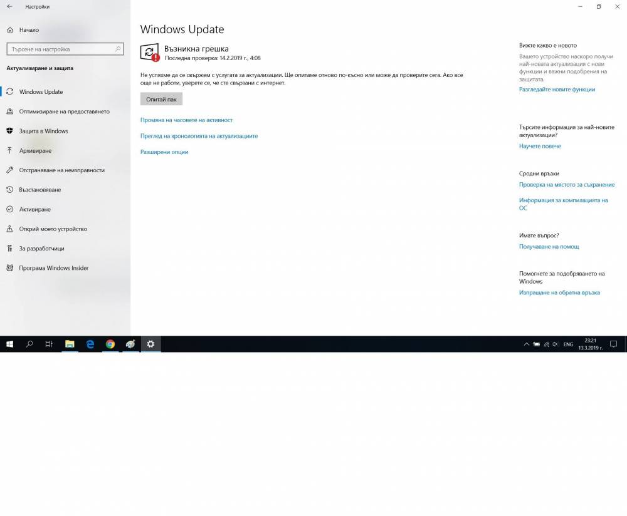Click Научете повече link
This screenshot has height=516, width=627.
(x=540, y=146)
